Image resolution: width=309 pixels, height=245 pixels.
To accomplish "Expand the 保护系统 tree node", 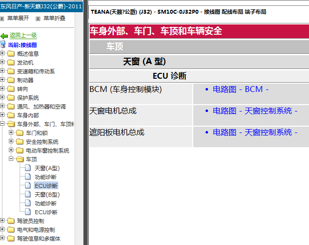I will click(x=2, y=97).
